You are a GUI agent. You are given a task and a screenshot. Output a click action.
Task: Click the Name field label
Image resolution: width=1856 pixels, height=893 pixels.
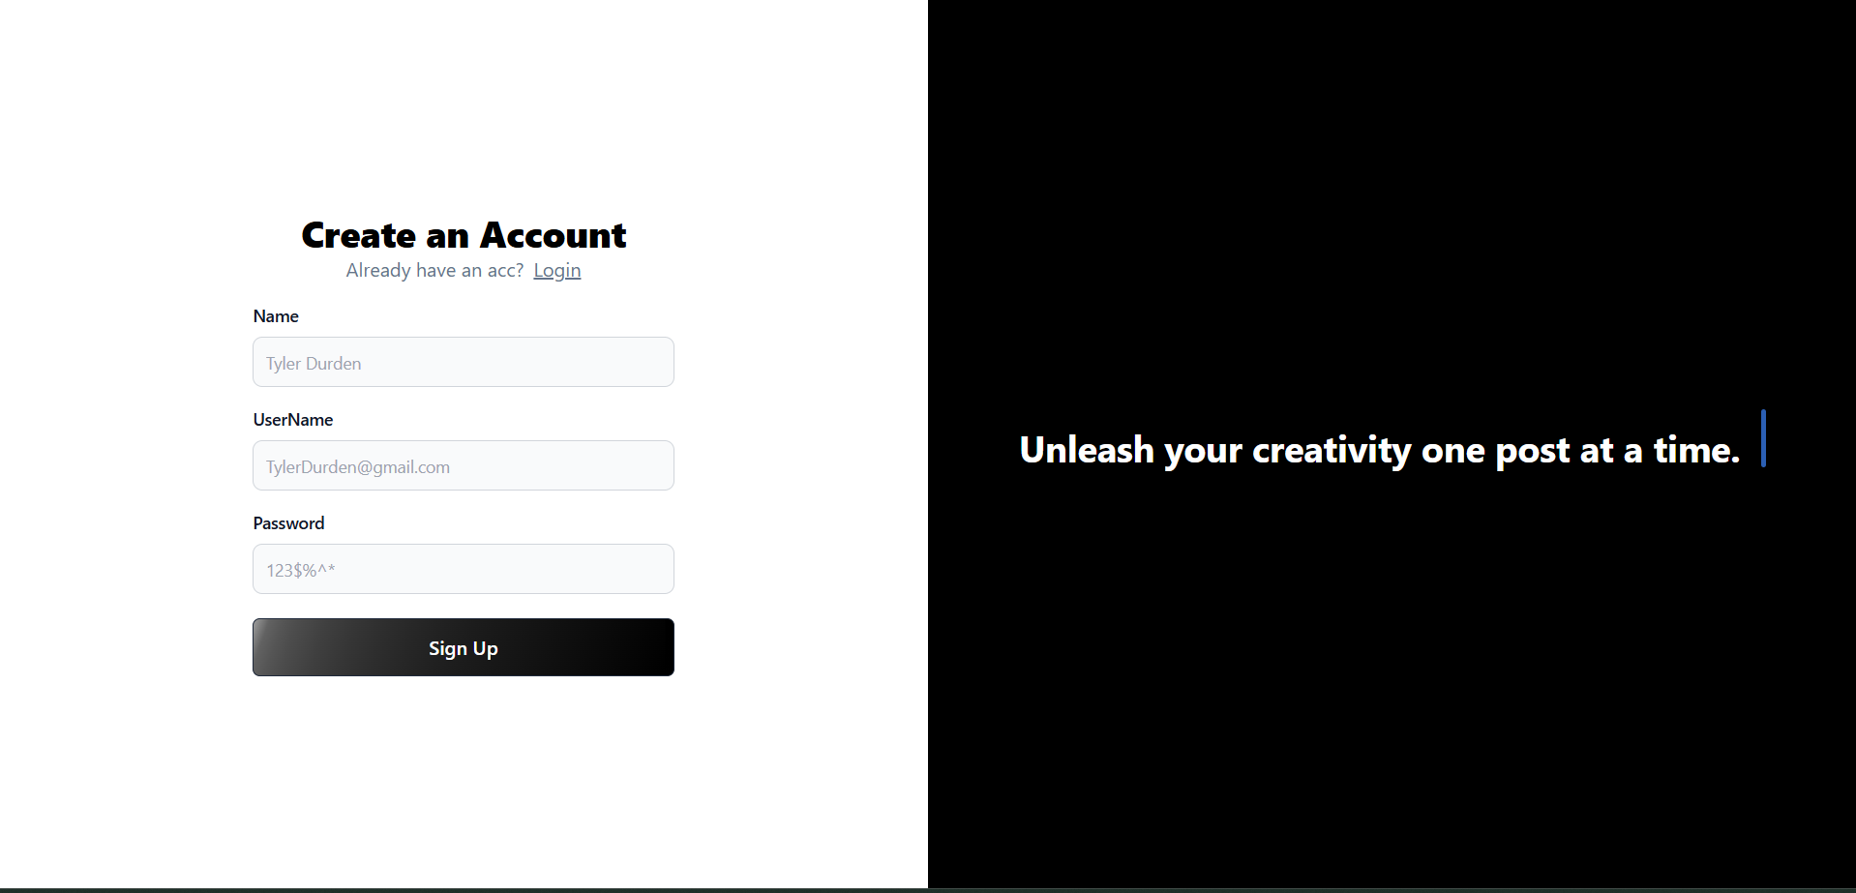click(276, 316)
